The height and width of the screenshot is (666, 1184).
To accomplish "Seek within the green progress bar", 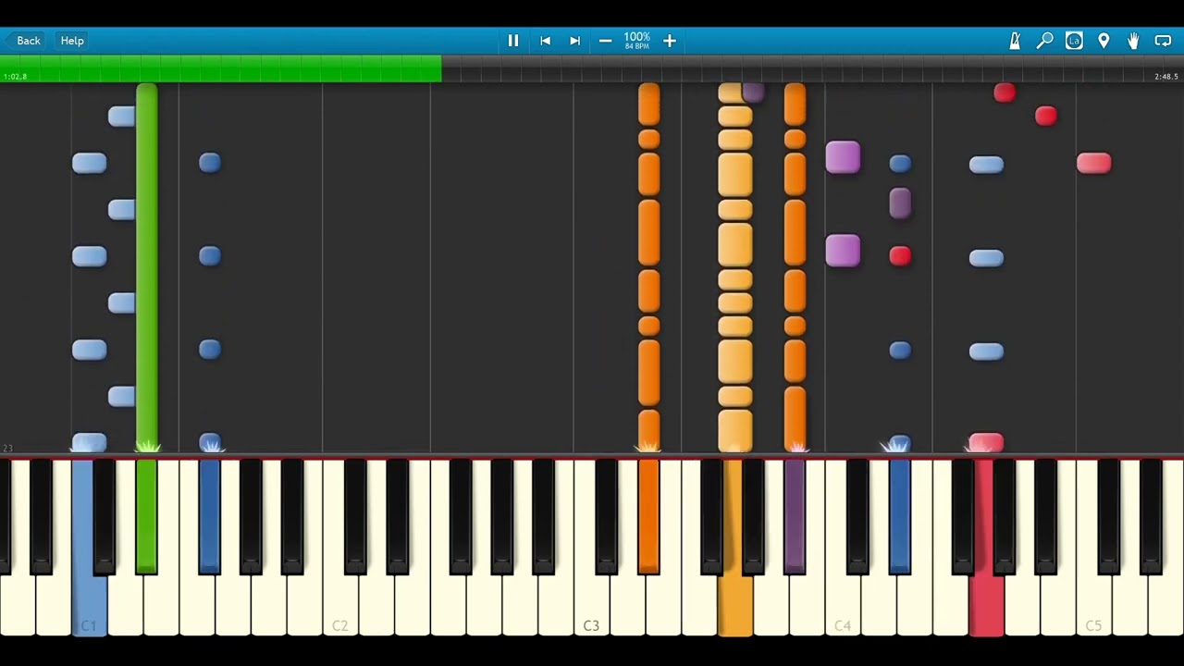I will click(x=220, y=68).
